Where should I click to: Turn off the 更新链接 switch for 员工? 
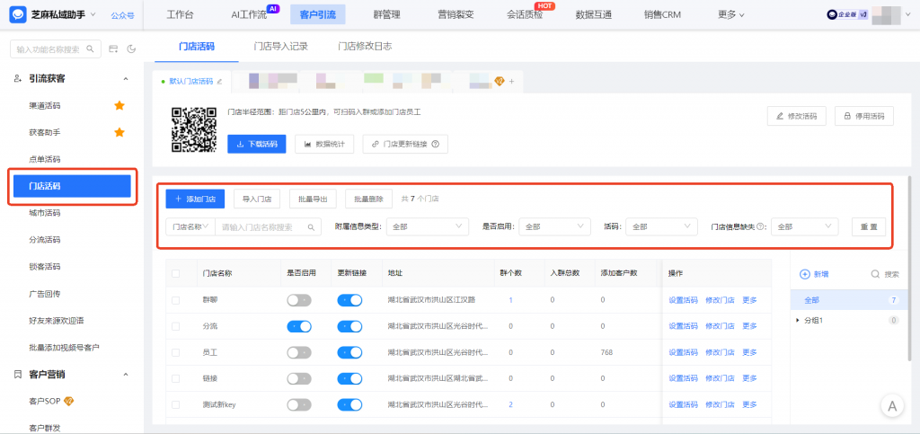[x=349, y=352]
